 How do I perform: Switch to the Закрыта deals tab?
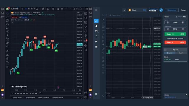point(181,53)
